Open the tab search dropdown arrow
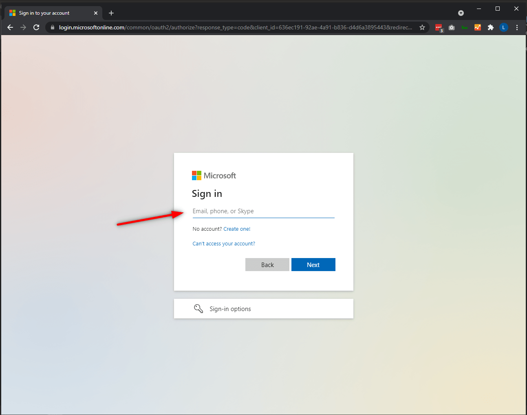 click(x=461, y=13)
